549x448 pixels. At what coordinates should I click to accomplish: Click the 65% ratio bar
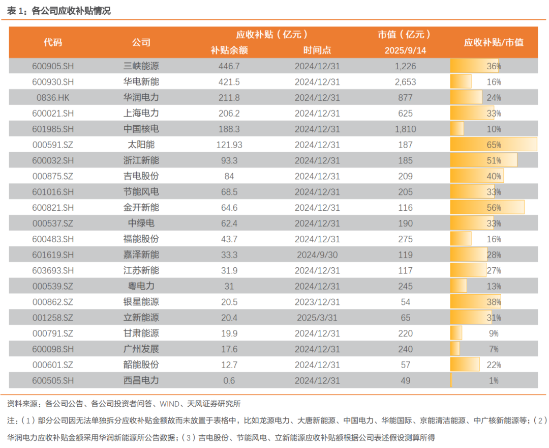pos(494,145)
